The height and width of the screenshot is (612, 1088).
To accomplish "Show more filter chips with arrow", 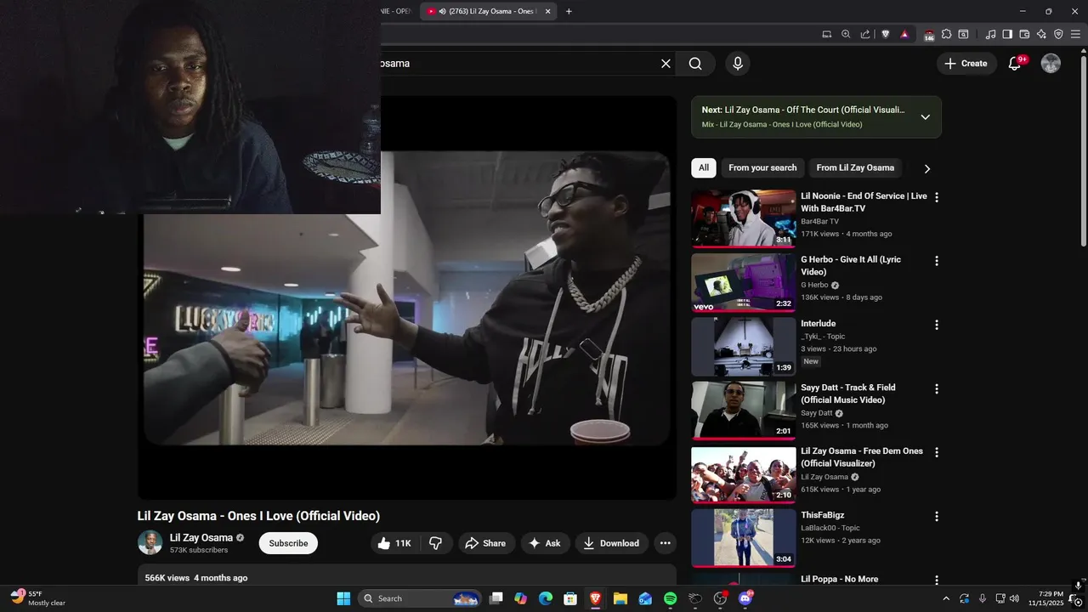I will (926, 168).
